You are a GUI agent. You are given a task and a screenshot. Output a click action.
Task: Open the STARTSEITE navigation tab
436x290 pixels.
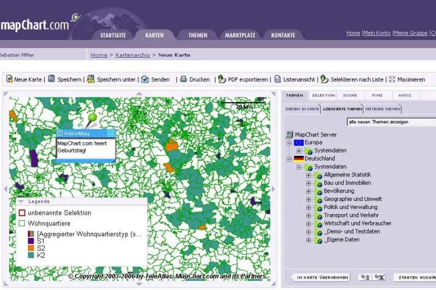pos(113,35)
